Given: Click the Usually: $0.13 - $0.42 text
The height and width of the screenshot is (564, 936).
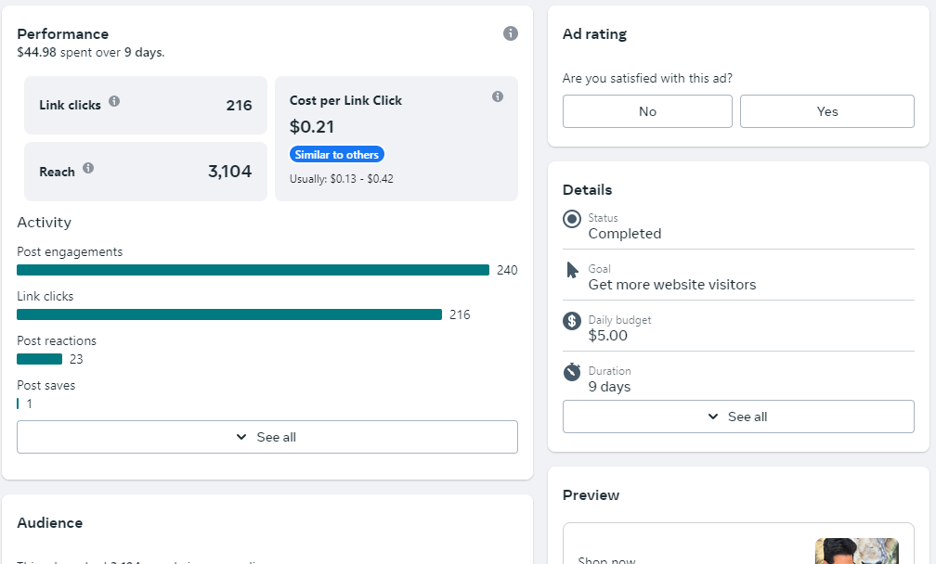Looking at the screenshot, I should pos(342,179).
